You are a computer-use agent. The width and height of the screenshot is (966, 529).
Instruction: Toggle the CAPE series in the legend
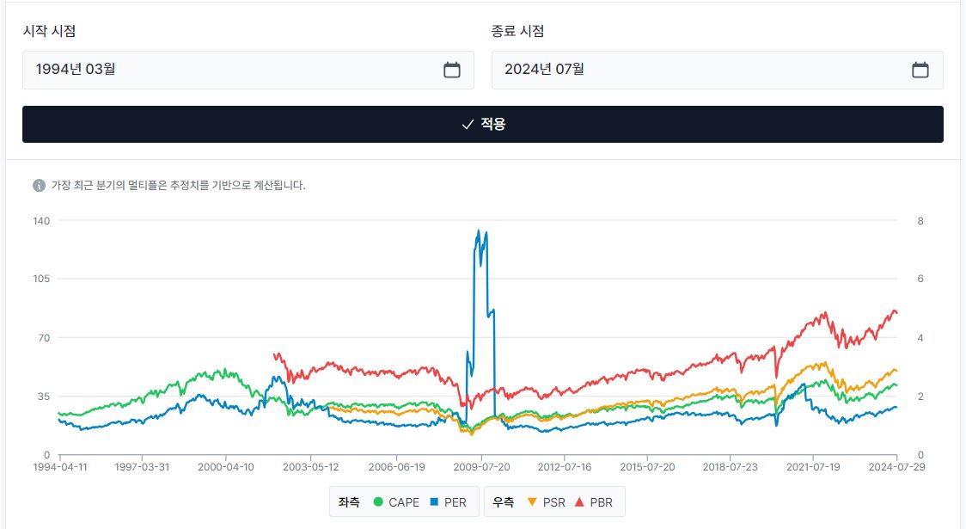coord(396,502)
